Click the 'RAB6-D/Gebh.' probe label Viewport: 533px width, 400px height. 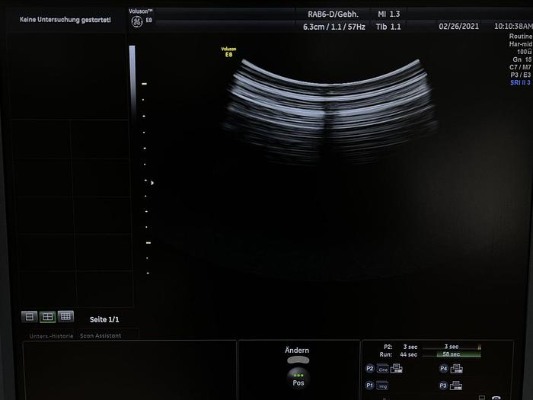pyautogui.click(x=333, y=14)
